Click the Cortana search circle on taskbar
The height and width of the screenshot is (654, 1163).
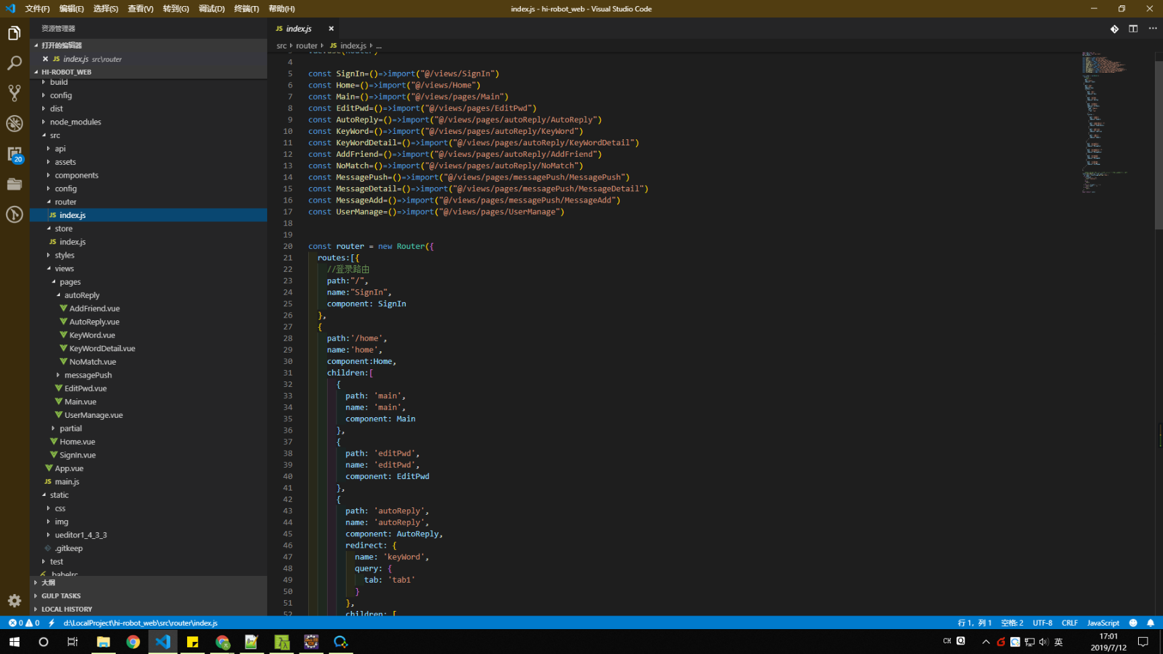(44, 642)
